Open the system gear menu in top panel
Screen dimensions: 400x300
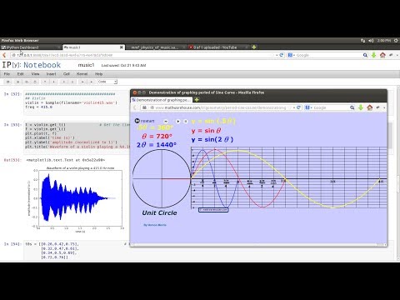[396, 41]
